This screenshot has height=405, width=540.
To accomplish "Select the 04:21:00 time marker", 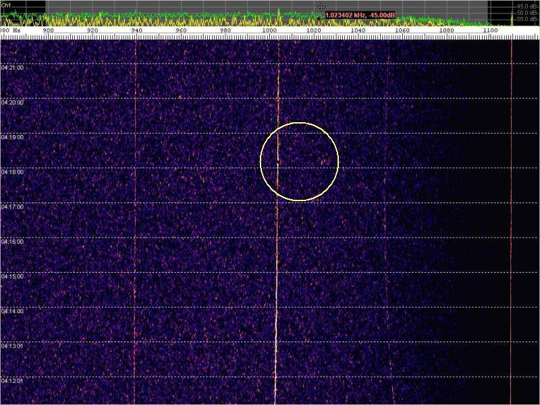I will [x=13, y=67].
